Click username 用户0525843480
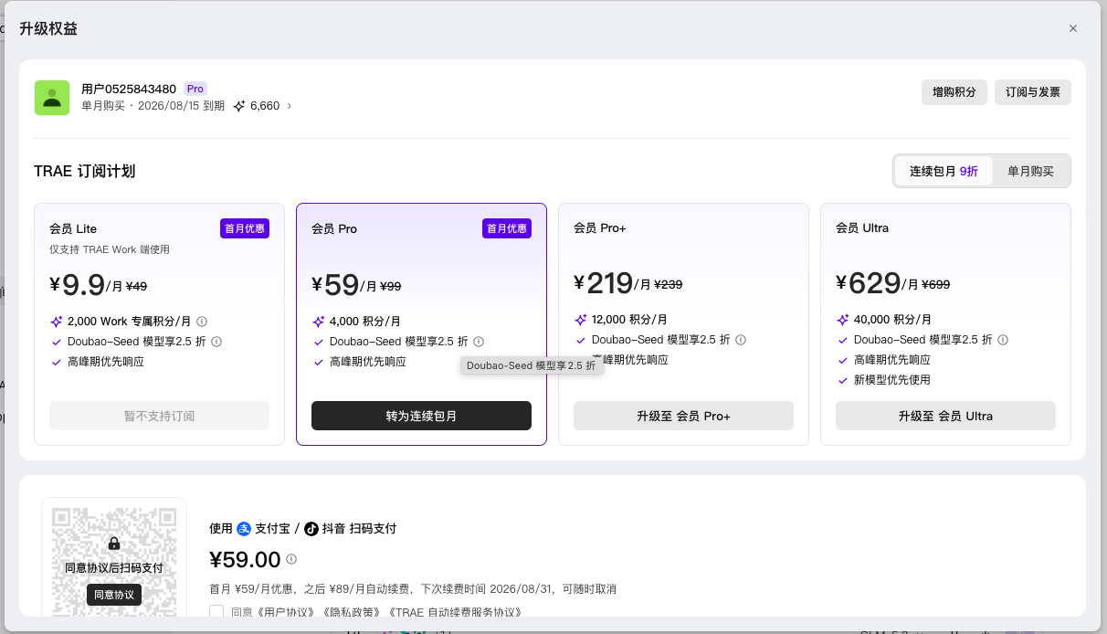The image size is (1107, 634). [129, 89]
